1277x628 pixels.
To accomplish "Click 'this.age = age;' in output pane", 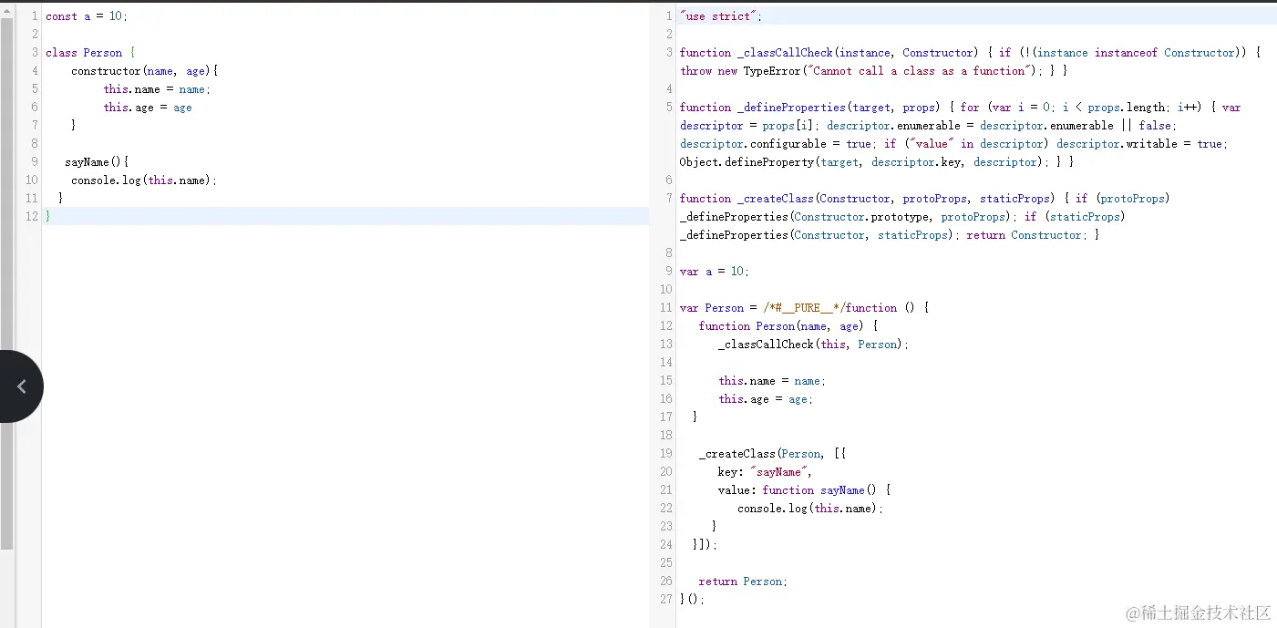I will pos(766,399).
